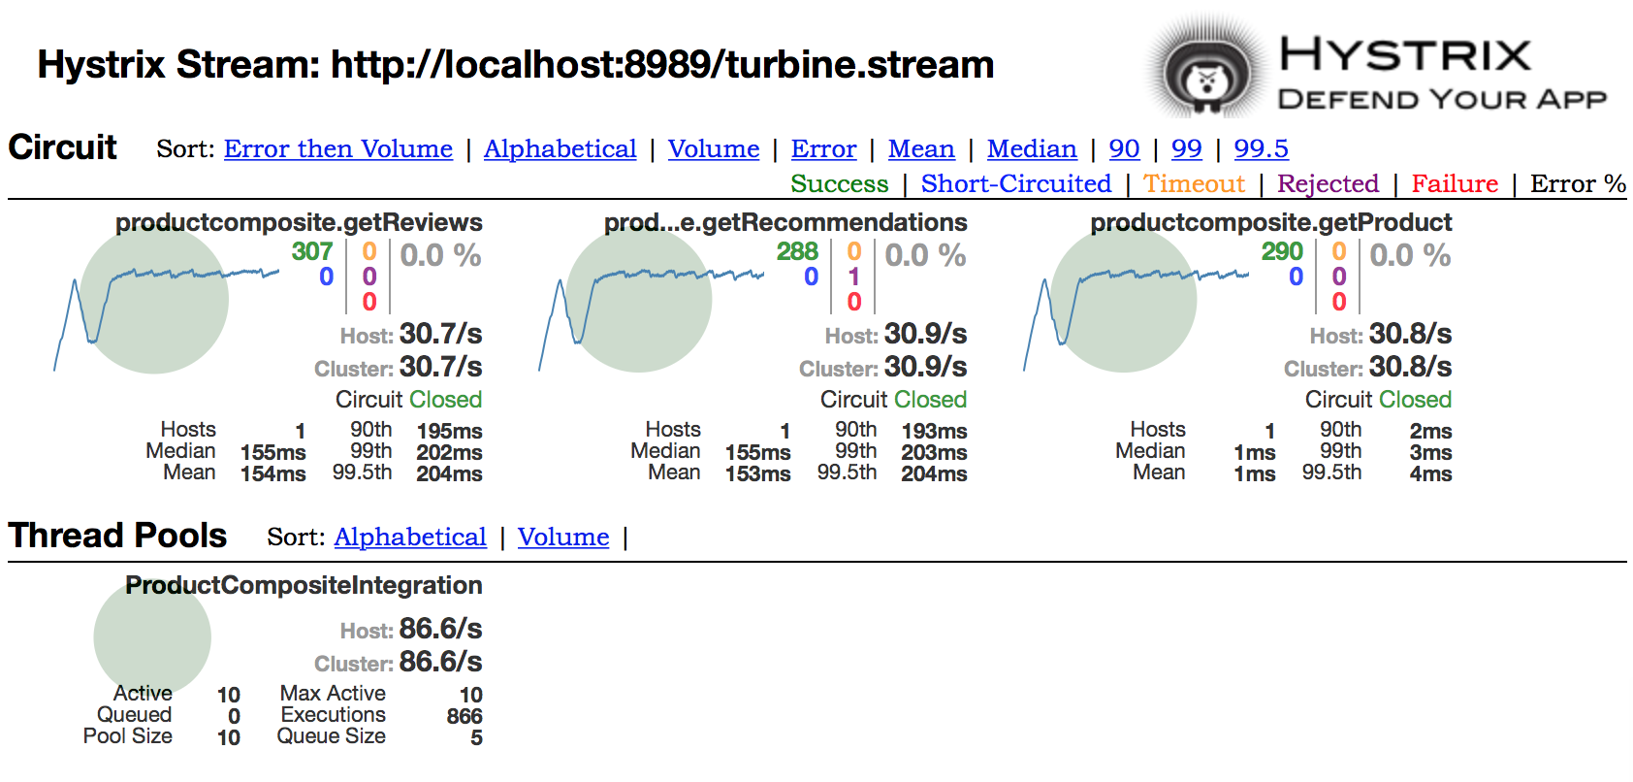Click Hystrix Stream page heading
This screenshot has width=1633, height=782.
tap(516, 65)
